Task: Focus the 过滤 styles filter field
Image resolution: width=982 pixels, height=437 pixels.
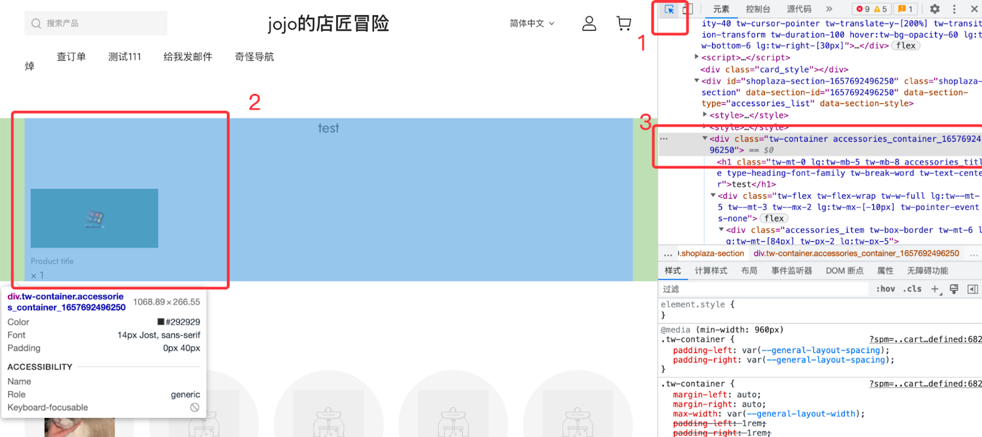Action: [764, 289]
